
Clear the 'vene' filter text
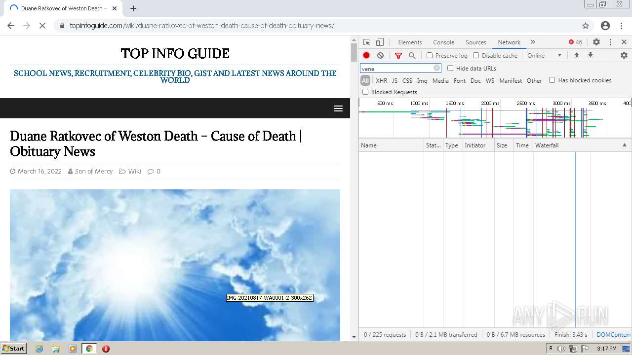(x=436, y=69)
